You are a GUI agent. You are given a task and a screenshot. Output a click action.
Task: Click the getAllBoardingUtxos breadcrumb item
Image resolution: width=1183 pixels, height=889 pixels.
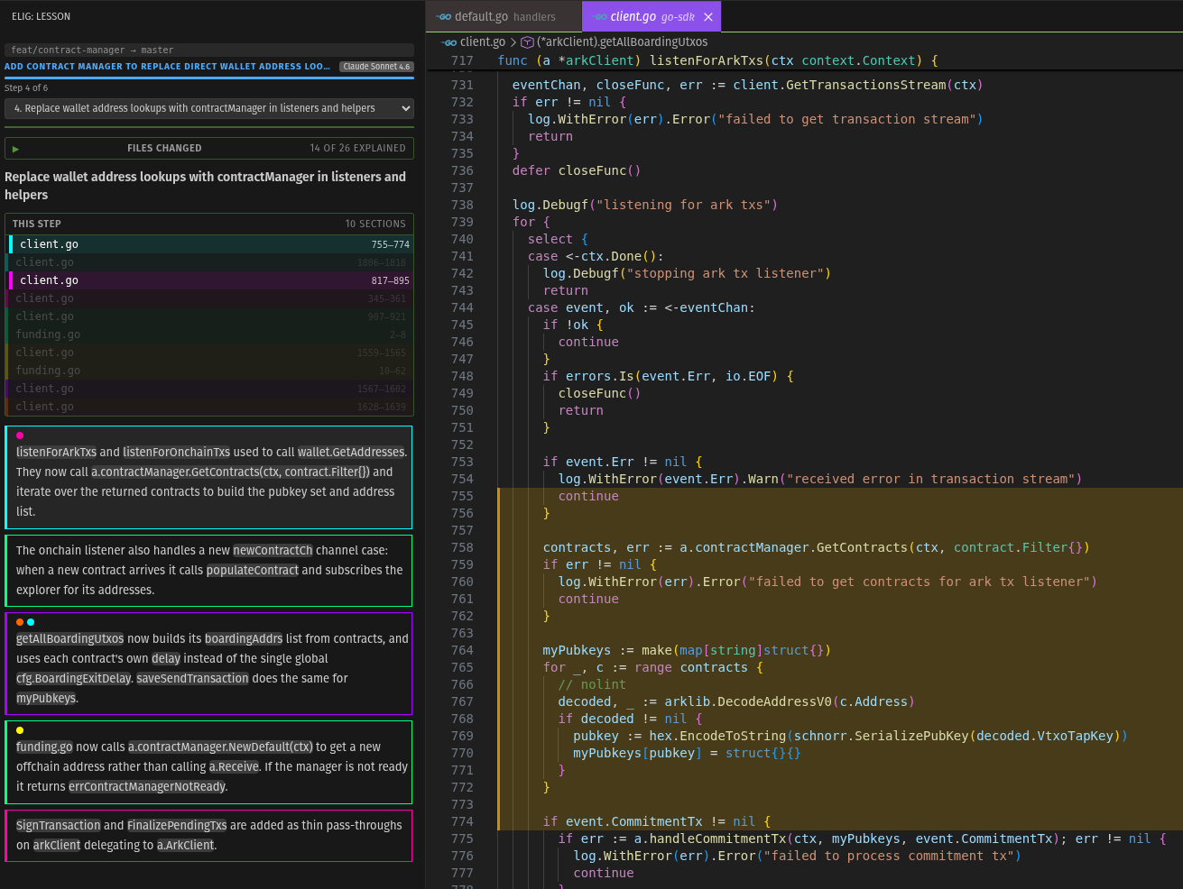tap(622, 41)
